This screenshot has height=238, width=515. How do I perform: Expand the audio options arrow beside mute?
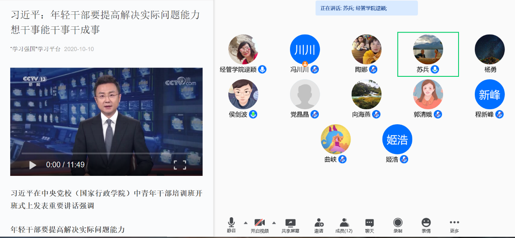[245, 223]
